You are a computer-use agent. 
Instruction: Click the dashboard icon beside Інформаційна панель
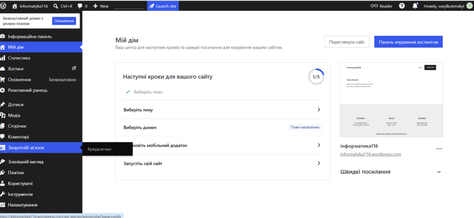(x=3, y=36)
